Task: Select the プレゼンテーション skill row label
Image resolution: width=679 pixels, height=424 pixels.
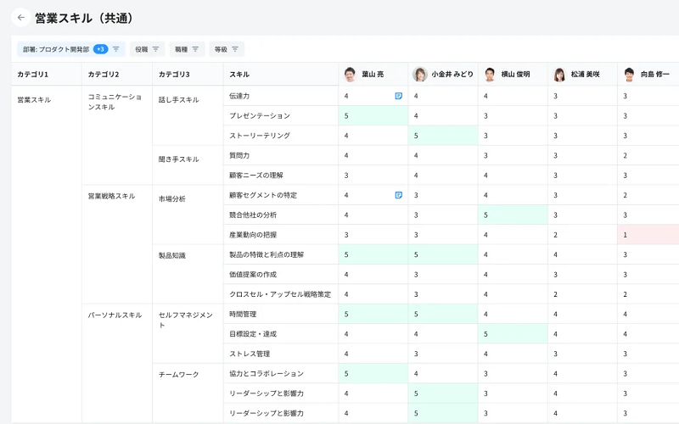Action: 260,116
